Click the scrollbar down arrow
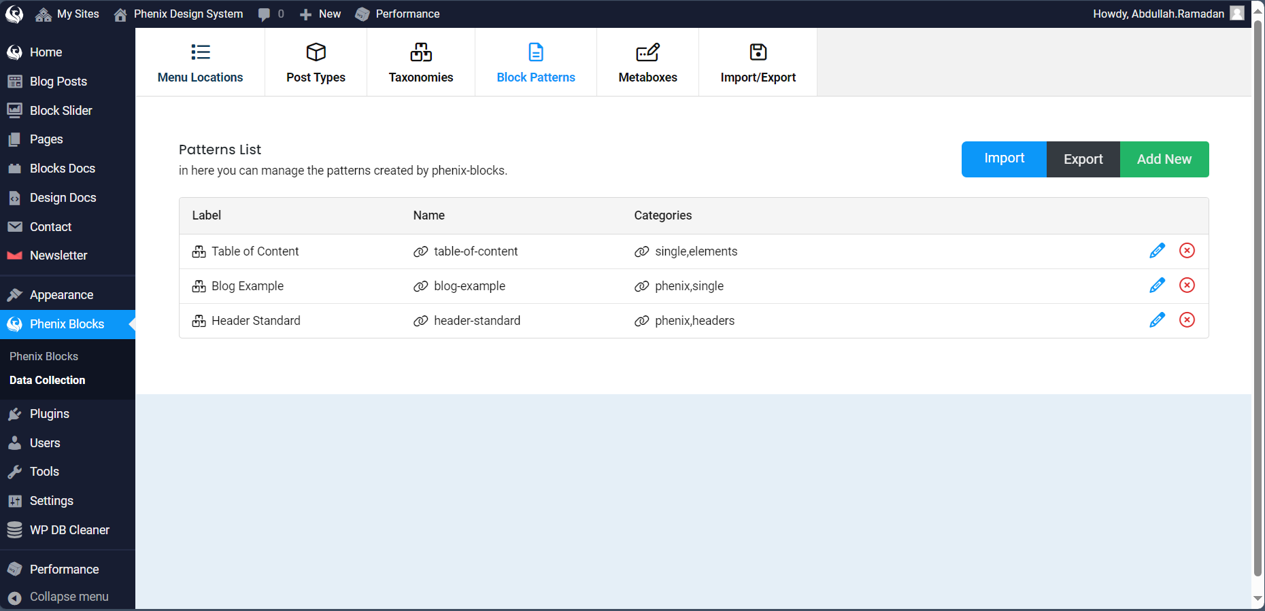Viewport: 1265px width, 611px height. pos(1258,599)
